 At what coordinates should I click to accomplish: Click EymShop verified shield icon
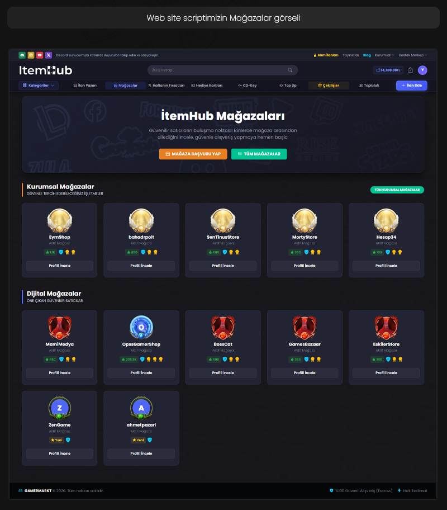[x=61, y=252]
